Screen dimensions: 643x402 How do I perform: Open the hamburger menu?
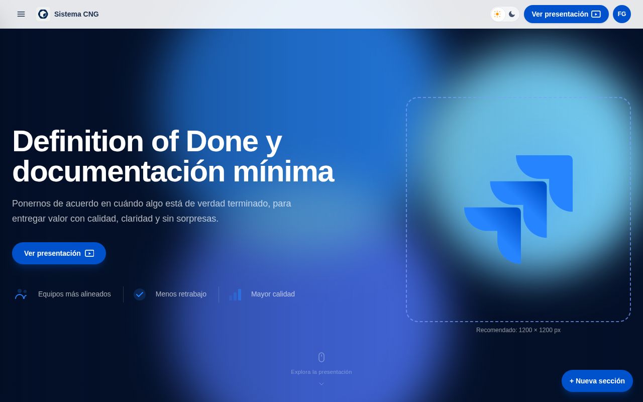coord(21,14)
